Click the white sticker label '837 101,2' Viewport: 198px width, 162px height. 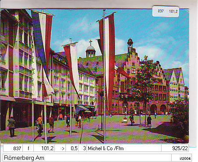166,11
